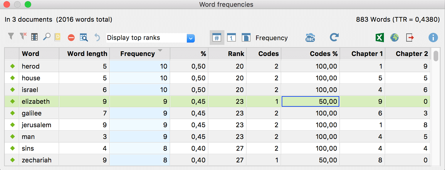Click the green diamond beside jerusalem
Screen dimensions: 445x170
12,125
